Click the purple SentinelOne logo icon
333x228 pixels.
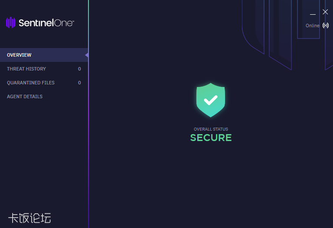tap(10, 22)
